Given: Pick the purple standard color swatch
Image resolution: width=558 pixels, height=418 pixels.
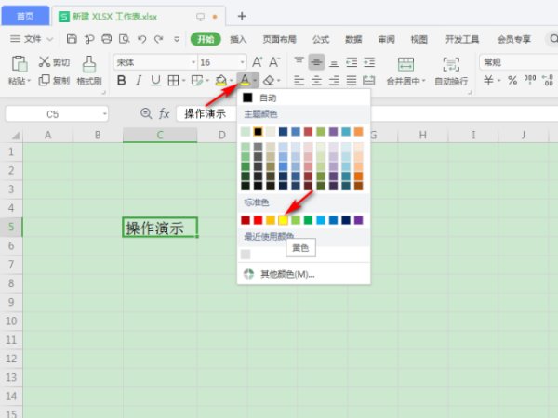Looking at the screenshot, I should pos(359,220).
